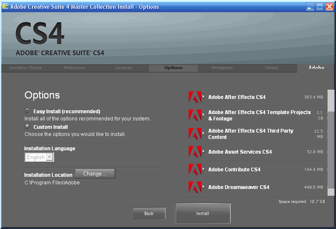Select the Options step tab

pyautogui.click(x=173, y=68)
